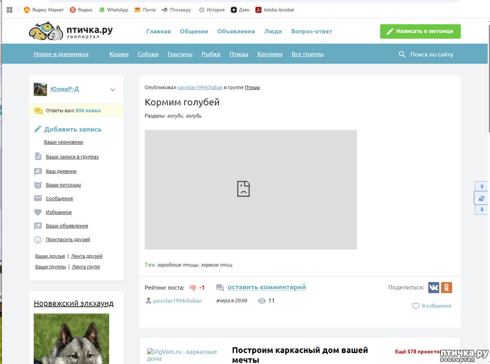Open the Кошки group
This screenshot has width=490, height=364.
point(119,54)
